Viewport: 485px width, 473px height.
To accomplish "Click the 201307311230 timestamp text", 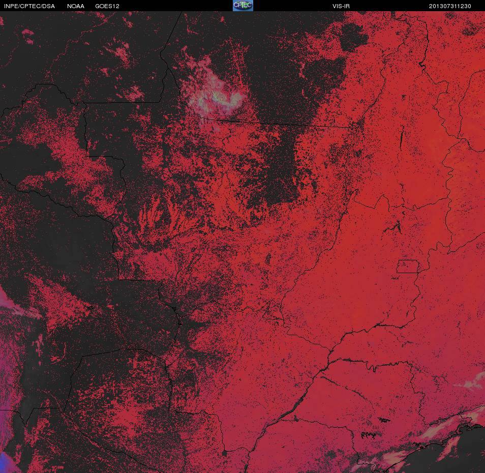I will [450, 6].
